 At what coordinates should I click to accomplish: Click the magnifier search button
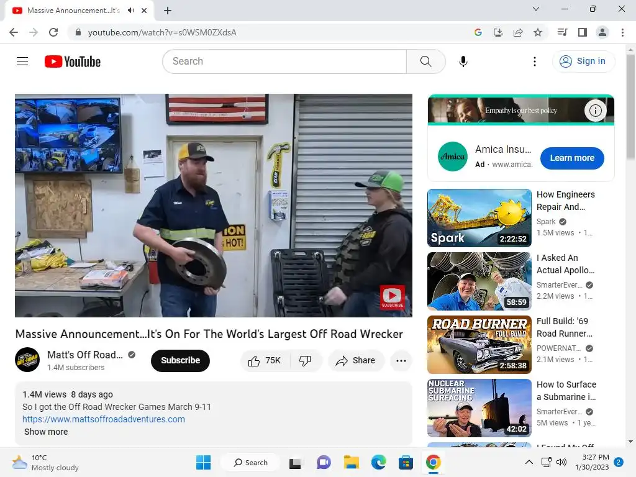pyautogui.click(x=425, y=61)
